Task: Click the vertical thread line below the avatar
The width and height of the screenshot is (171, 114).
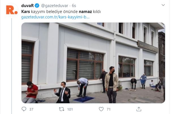Action: (x=12, y=66)
